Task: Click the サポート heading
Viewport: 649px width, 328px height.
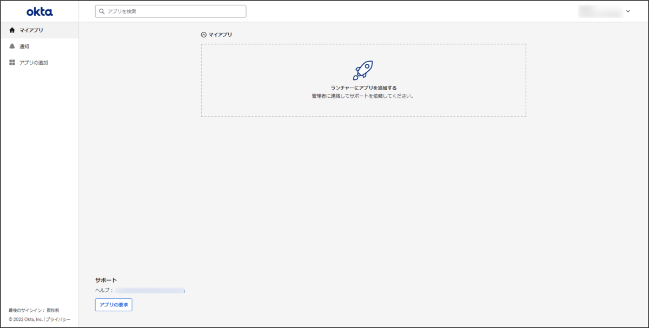Action: (106, 280)
